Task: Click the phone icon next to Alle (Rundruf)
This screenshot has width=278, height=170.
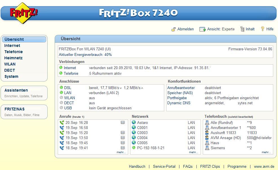Action: coord(207,123)
